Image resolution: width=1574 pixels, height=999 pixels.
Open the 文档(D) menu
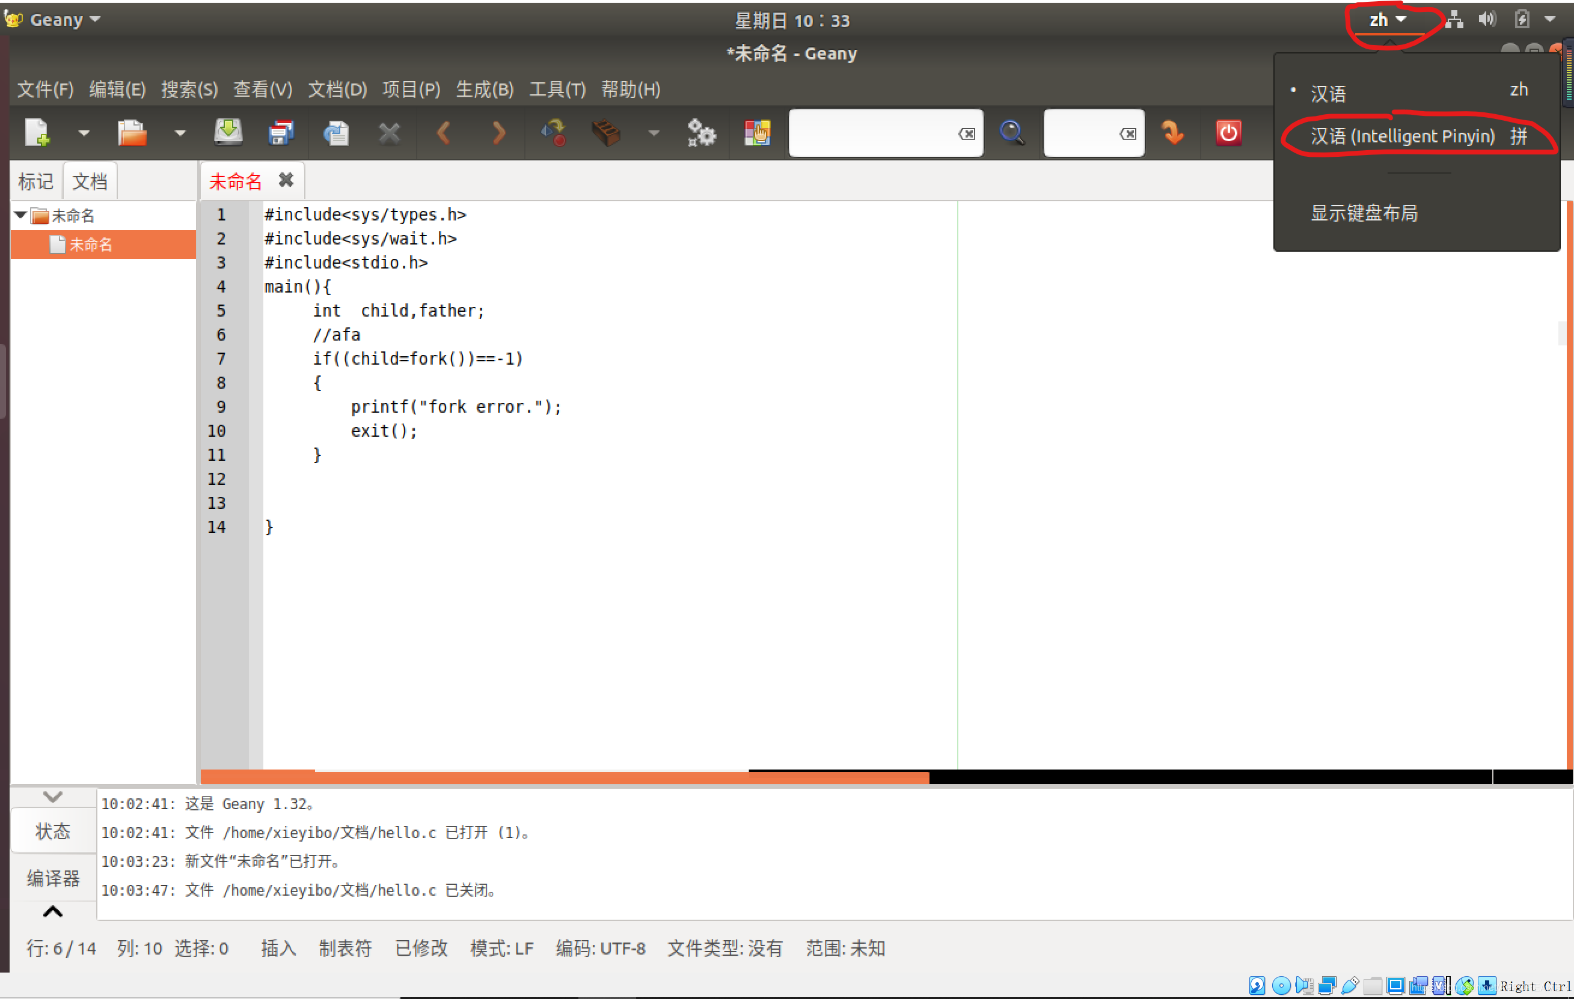pyautogui.click(x=337, y=90)
